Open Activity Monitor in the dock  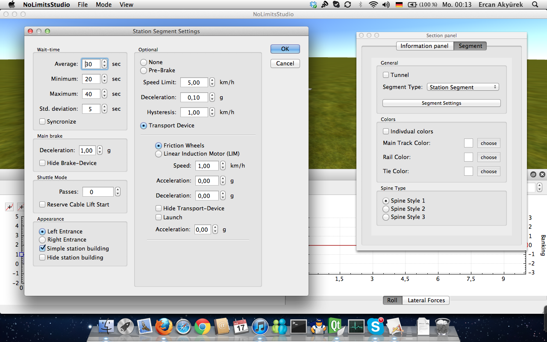(x=356, y=327)
